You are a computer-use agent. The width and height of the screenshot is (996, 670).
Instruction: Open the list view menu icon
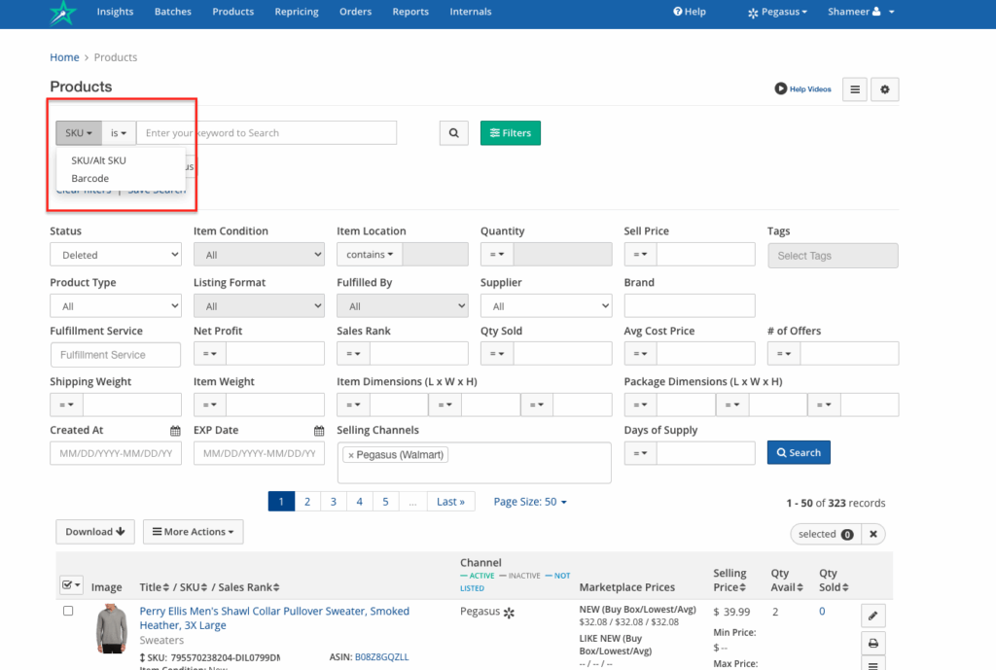(x=854, y=89)
